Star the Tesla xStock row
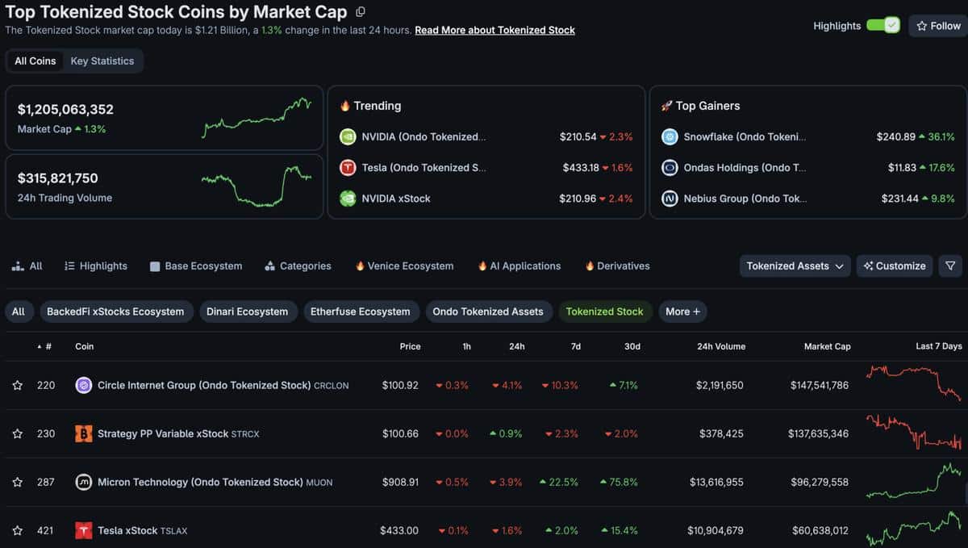968x548 pixels. click(x=18, y=531)
